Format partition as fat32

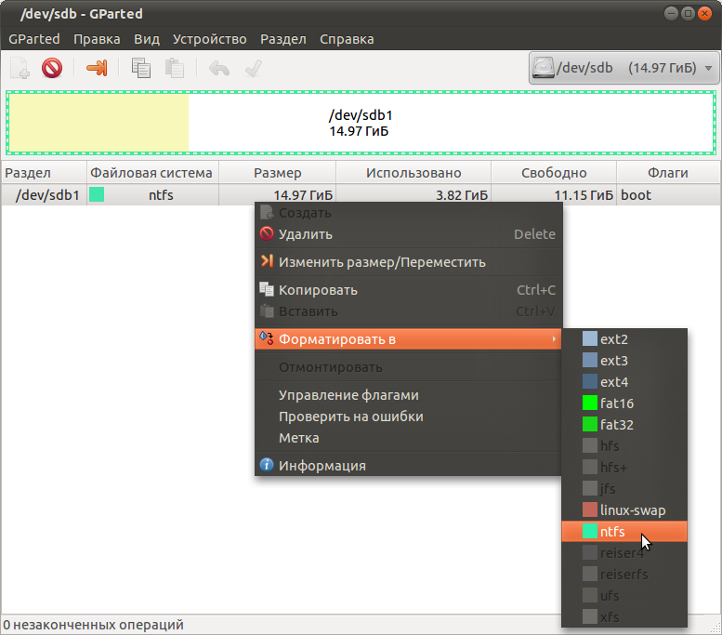click(624, 424)
